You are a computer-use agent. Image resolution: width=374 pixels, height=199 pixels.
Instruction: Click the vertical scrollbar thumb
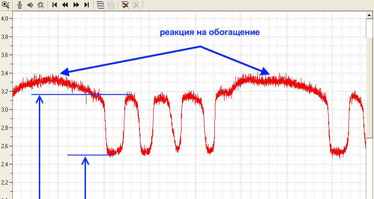[369, 87]
